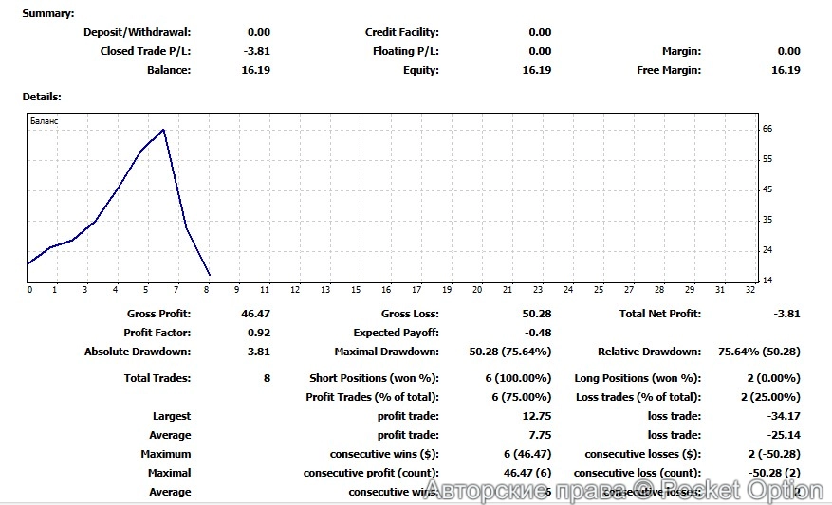Select the Closed Trade P/L label
Image resolution: width=832 pixels, height=505 pixels.
click(145, 51)
